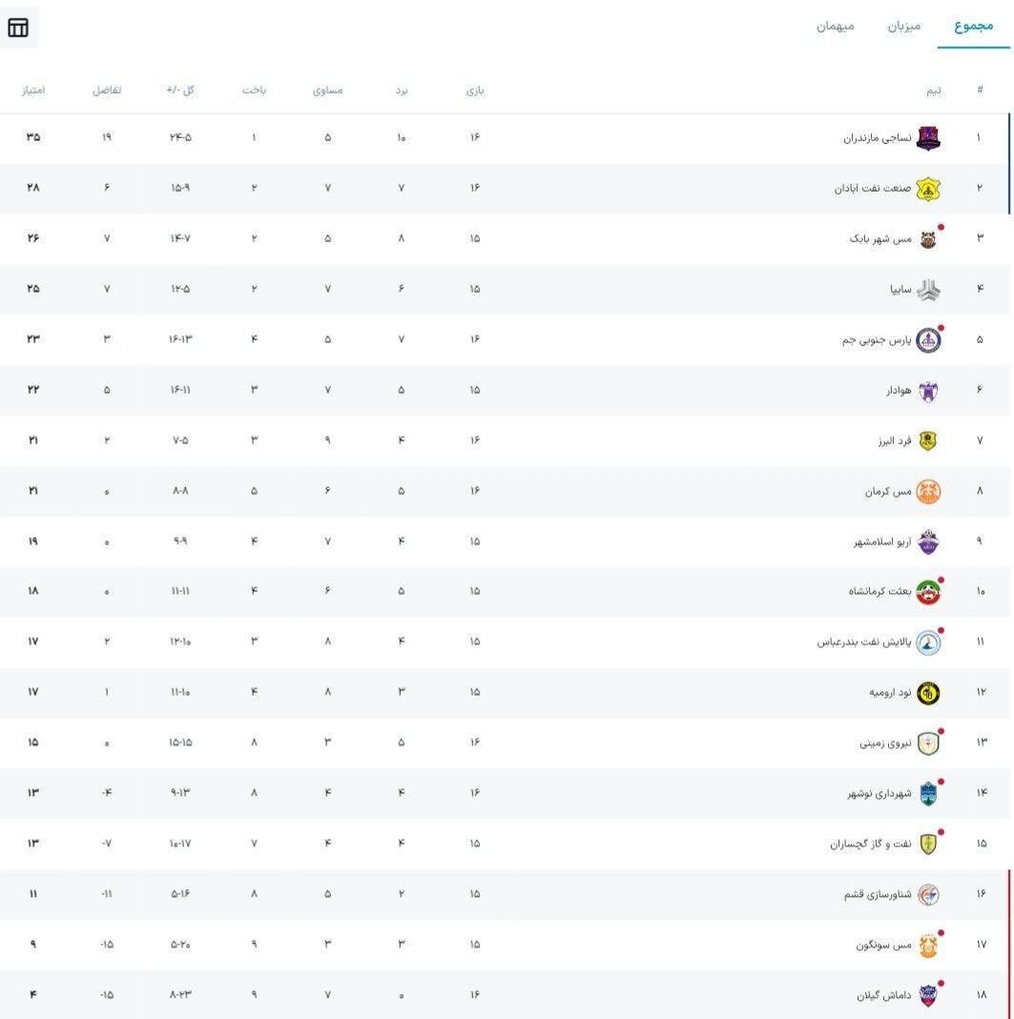Click the صنعت نفت آبادان club crest
This screenshot has height=1019, width=1014.
click(928, 189)
